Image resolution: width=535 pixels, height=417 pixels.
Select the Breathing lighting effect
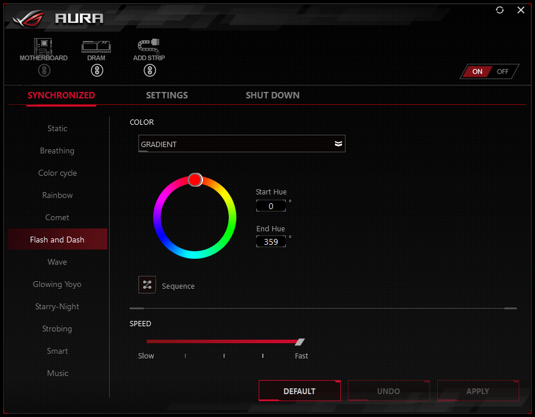pos(57,151)
